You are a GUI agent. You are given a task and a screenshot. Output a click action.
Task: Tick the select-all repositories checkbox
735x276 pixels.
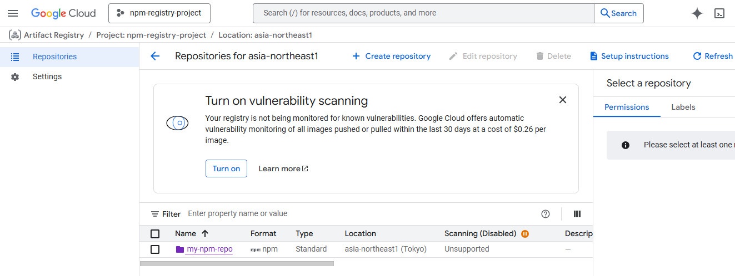click(155, 234)
